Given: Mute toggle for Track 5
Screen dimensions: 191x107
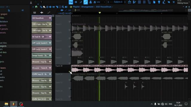Looking at the screenshot, I should [x=70, y=30].
